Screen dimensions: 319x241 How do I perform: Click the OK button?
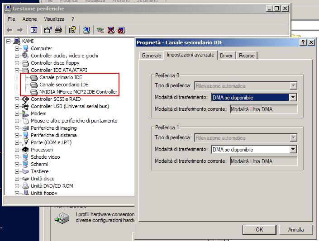tap(259, 230)
